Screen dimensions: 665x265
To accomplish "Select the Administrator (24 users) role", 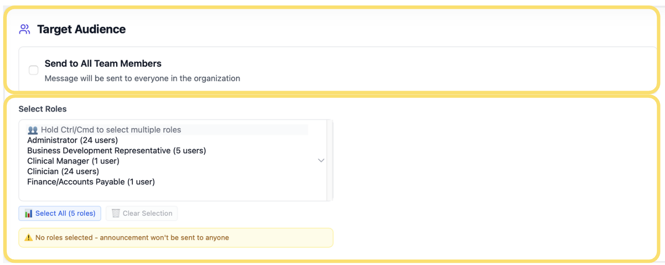I will pos(73,140).
